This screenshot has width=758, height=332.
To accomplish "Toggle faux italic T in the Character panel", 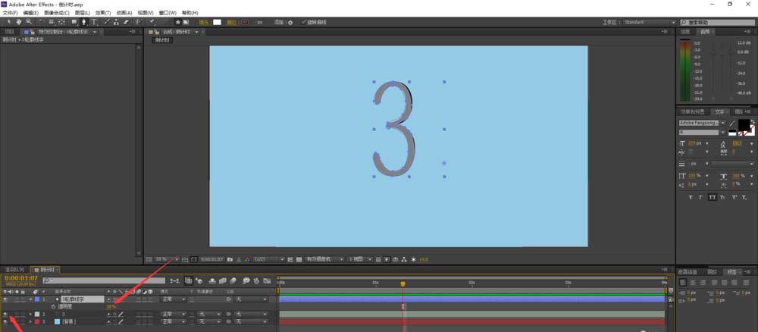I will point(700,197).
